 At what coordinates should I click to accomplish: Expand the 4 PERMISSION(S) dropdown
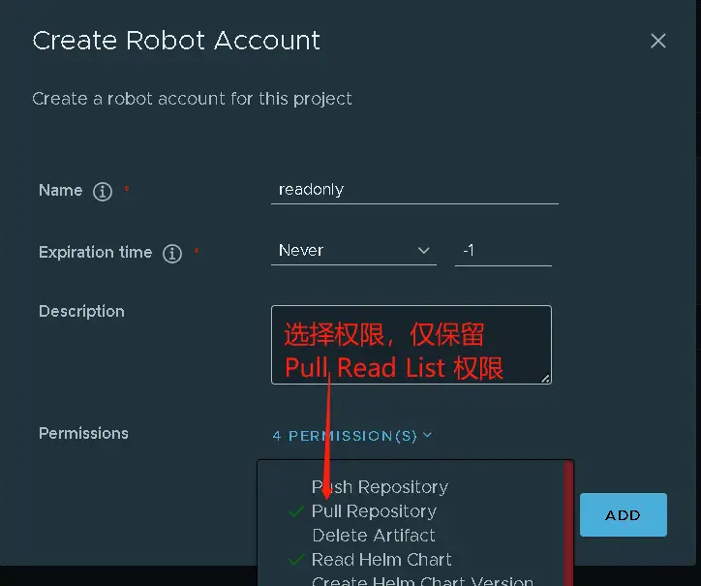352,436
